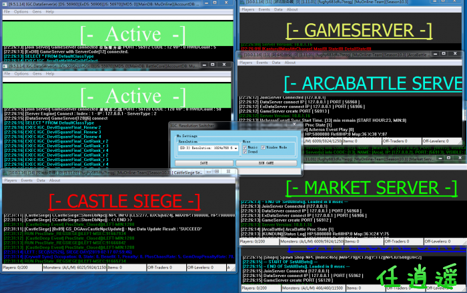Open Players menu in ArcaBattle server window
467x293 pixels.
click(x=246, y=63)
